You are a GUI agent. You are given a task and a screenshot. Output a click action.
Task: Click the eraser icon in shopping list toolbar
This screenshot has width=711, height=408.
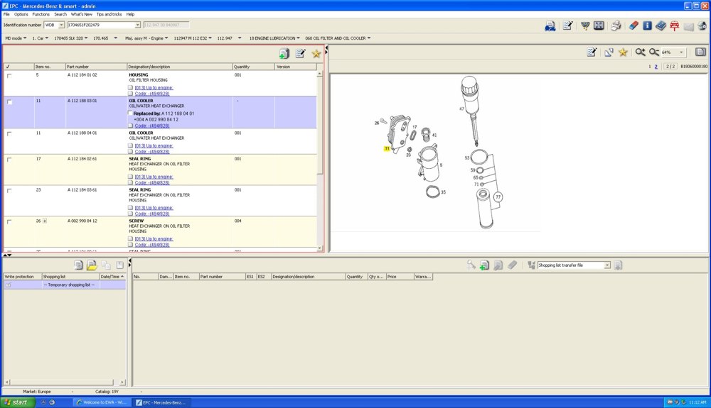pos(513,265)
